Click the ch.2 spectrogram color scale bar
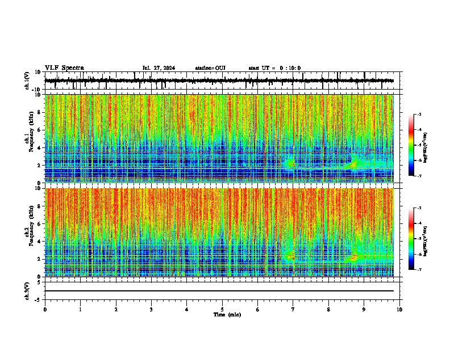Image resolution: width=450 pixels, height=347 pixels. 411,239
